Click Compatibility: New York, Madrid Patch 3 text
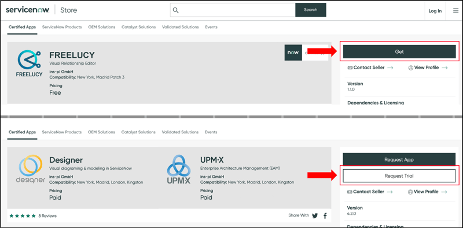This screenshot has width=463, height=228. tap(87, 77)
